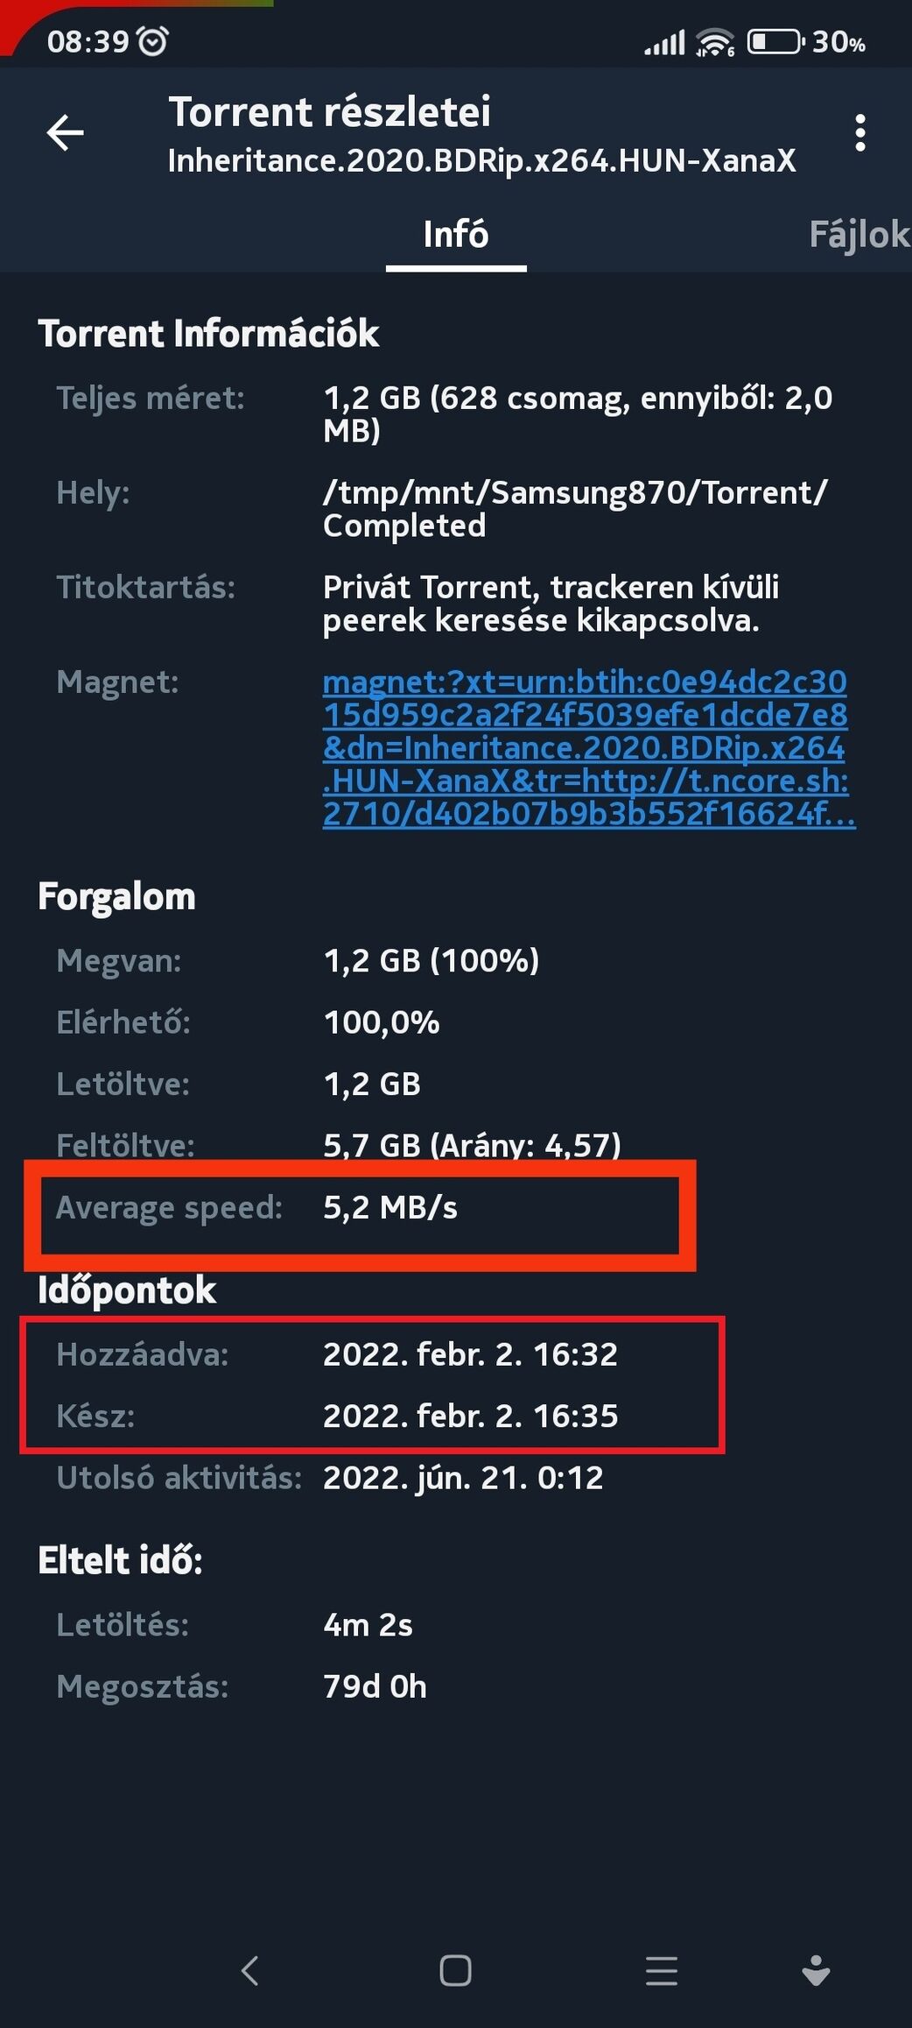
Task: Tap the Feltöltve 5,7 GB ratio value
Action: pos(472,1145)
